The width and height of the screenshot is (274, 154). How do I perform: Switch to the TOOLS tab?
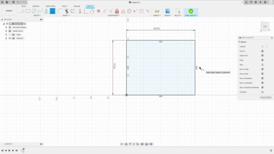tap(64, 6)
